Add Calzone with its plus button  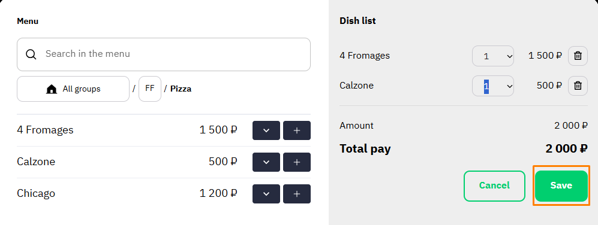click(x=297, y=162)
